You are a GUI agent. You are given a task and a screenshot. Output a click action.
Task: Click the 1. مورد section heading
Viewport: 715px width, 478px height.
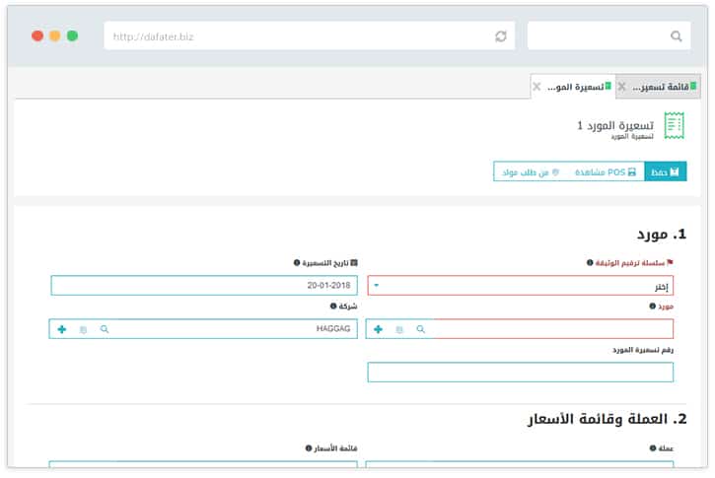[661, 235]
